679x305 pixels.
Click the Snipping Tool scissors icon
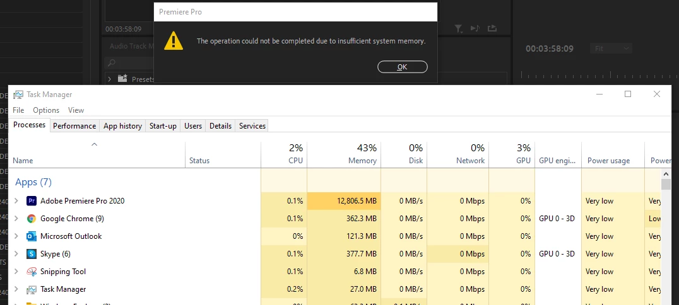(32, 271)
